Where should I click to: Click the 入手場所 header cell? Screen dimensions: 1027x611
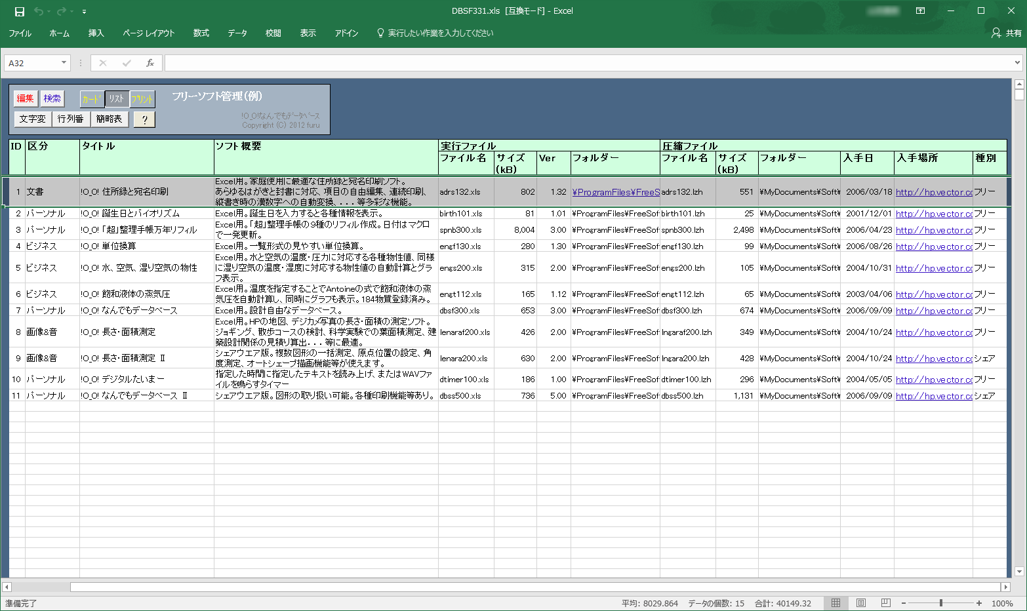click(934, 163)
